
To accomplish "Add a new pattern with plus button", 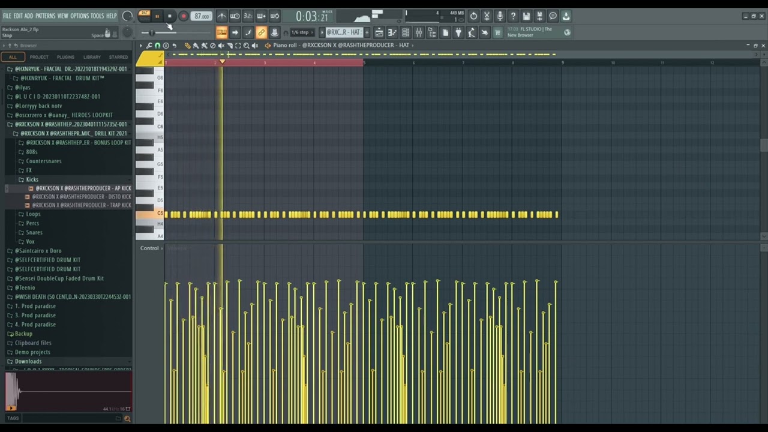I will pyautogui.click(x=367, y=32).
